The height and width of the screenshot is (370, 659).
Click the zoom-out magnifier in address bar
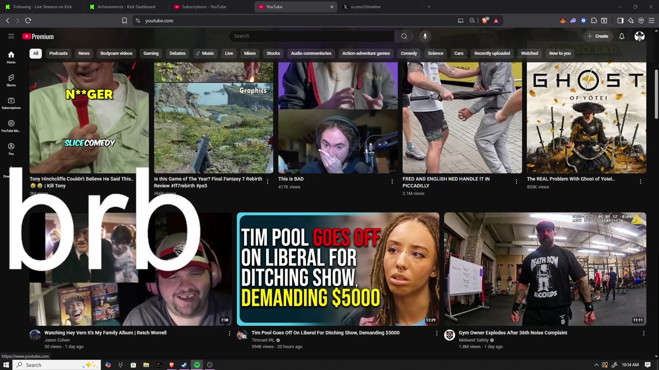click(472, 21)
